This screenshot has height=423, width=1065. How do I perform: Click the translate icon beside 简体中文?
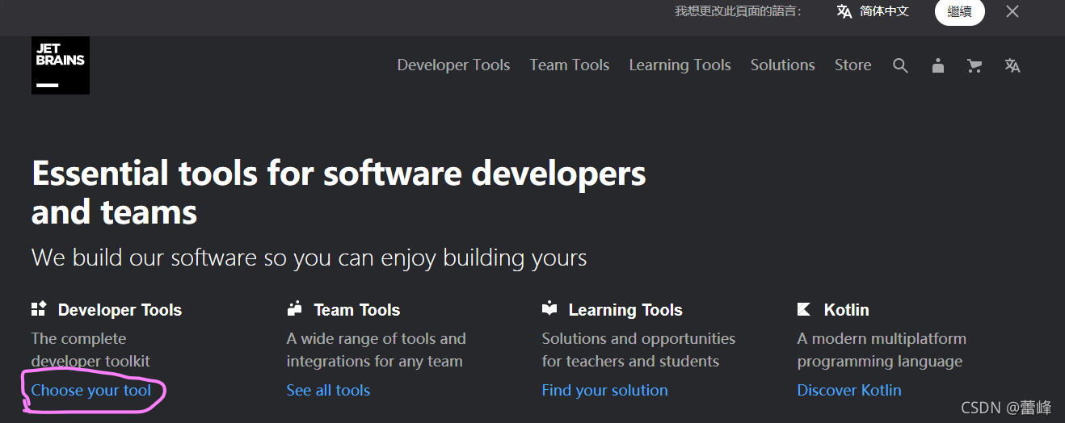[844, 11]
